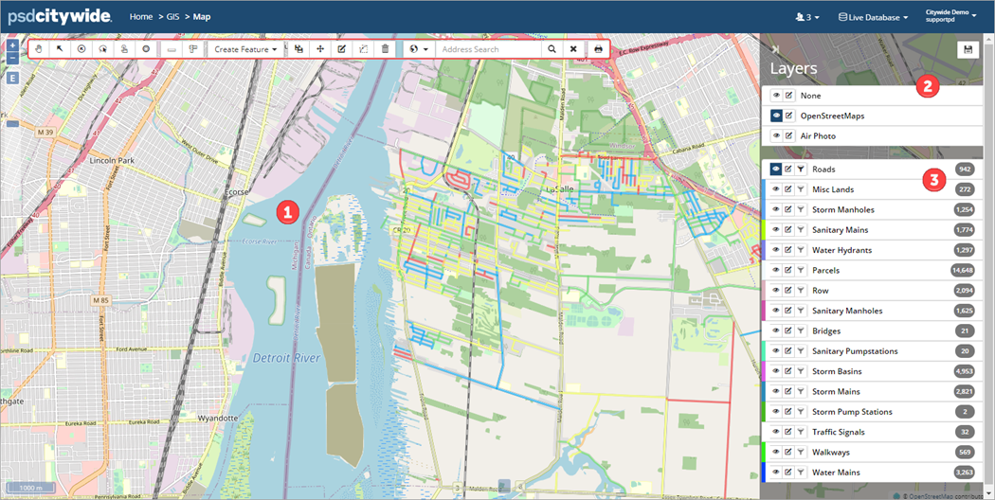
Task: Show the Air Photo base layer
Action: pos(776,136)
